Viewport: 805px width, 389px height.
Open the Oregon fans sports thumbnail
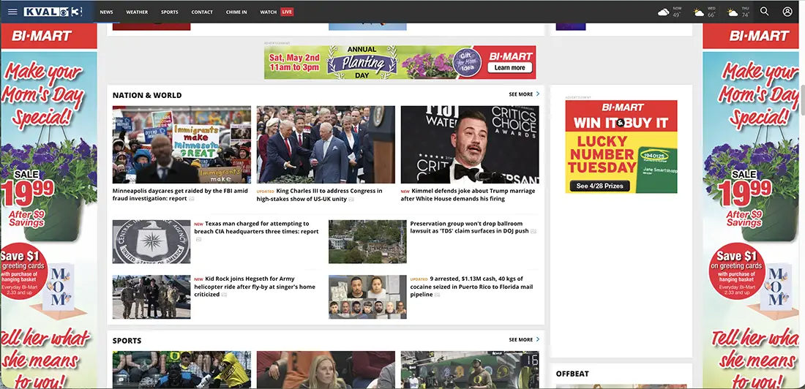[181, 369]
